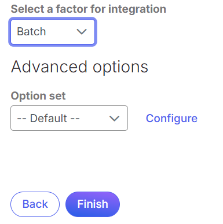Screen dimensions: 223x224
Task: Open the Batch factor dropdown
Action: click(53, 32)
